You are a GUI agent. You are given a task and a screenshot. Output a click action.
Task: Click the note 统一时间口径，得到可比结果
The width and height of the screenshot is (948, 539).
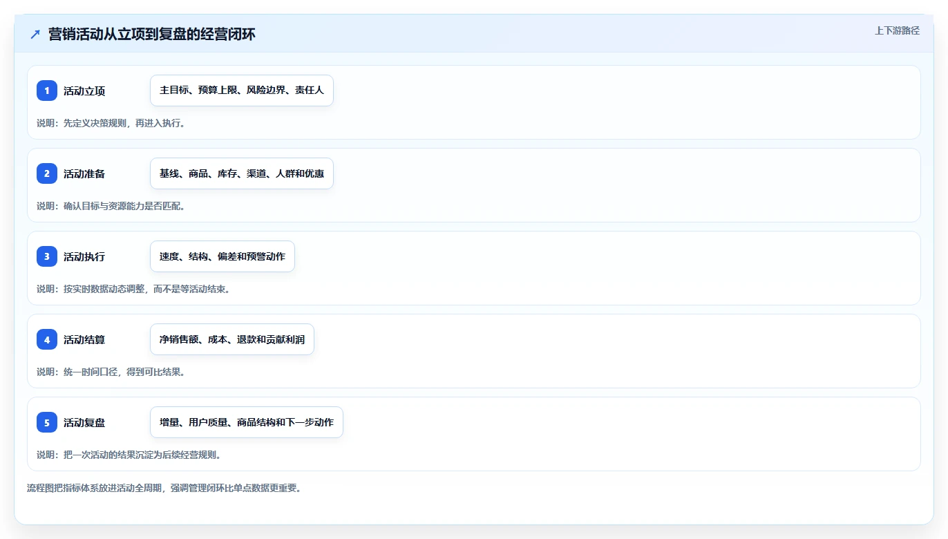pos(124,372)
